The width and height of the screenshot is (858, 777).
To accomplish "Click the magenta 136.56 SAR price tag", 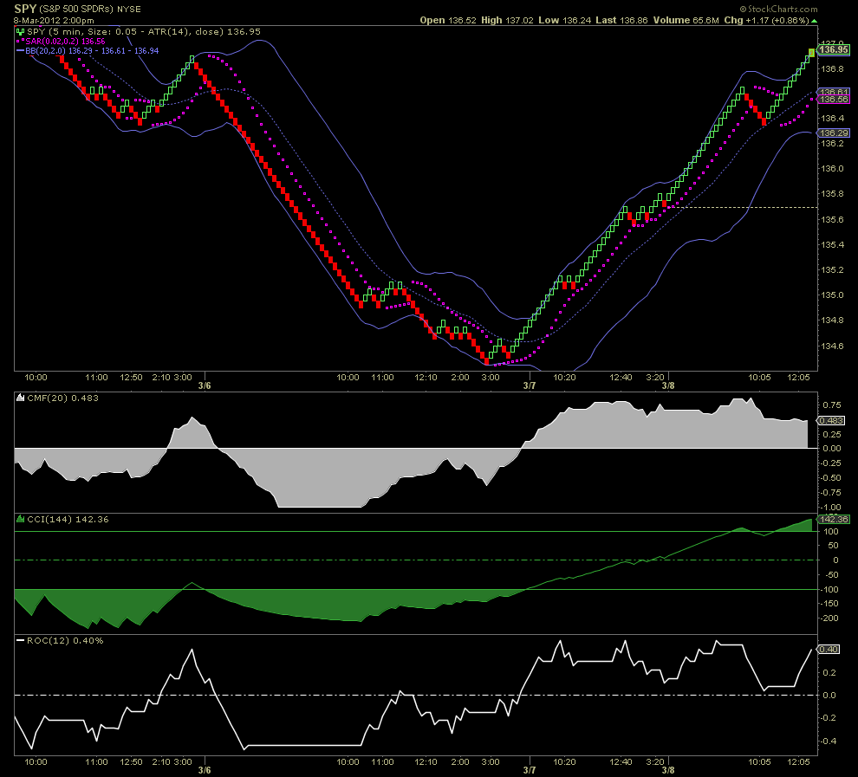I will click(834, 100).
